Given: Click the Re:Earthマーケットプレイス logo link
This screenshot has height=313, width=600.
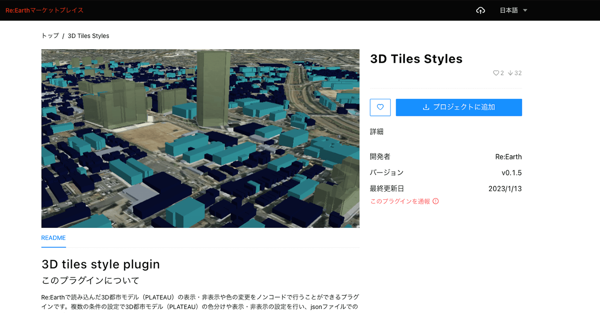Looking at the screenshot, I should (44, 10).
